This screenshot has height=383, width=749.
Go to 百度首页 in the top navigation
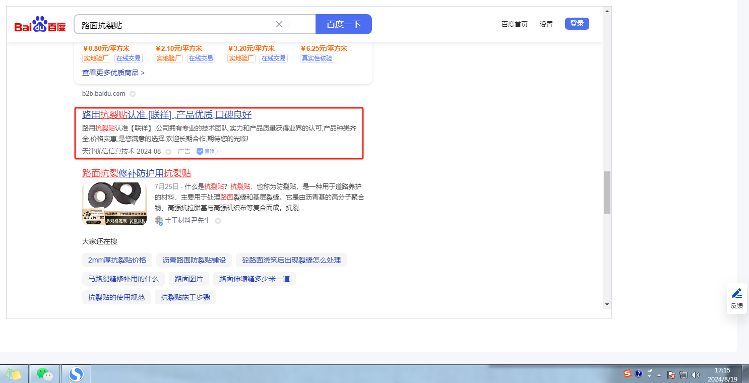click(x=514, y=24)
